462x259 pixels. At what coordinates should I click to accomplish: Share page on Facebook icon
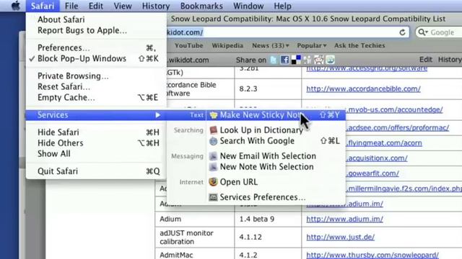click(284, 60)
